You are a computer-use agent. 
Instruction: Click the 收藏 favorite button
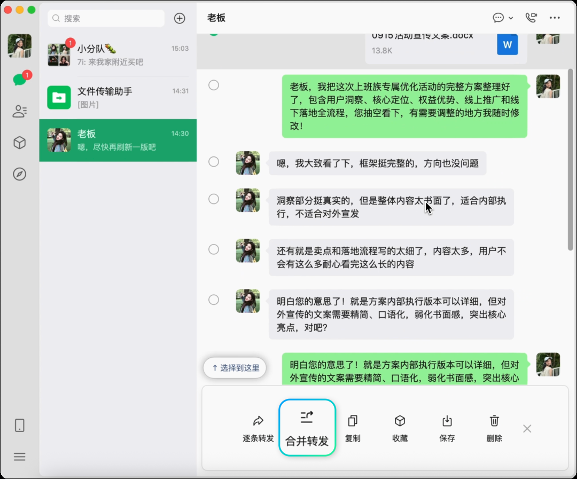click(x=400, y=429)
